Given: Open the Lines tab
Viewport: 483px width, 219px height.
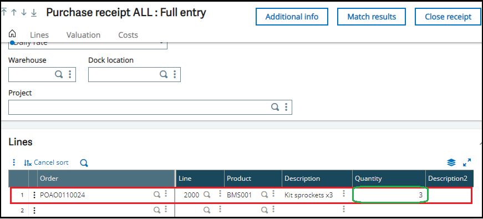Looking at the screenshot, I should (39, 35).
